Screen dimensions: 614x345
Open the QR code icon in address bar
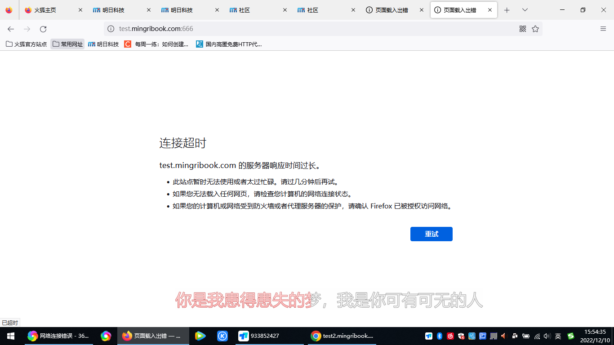tap(523, 29)
